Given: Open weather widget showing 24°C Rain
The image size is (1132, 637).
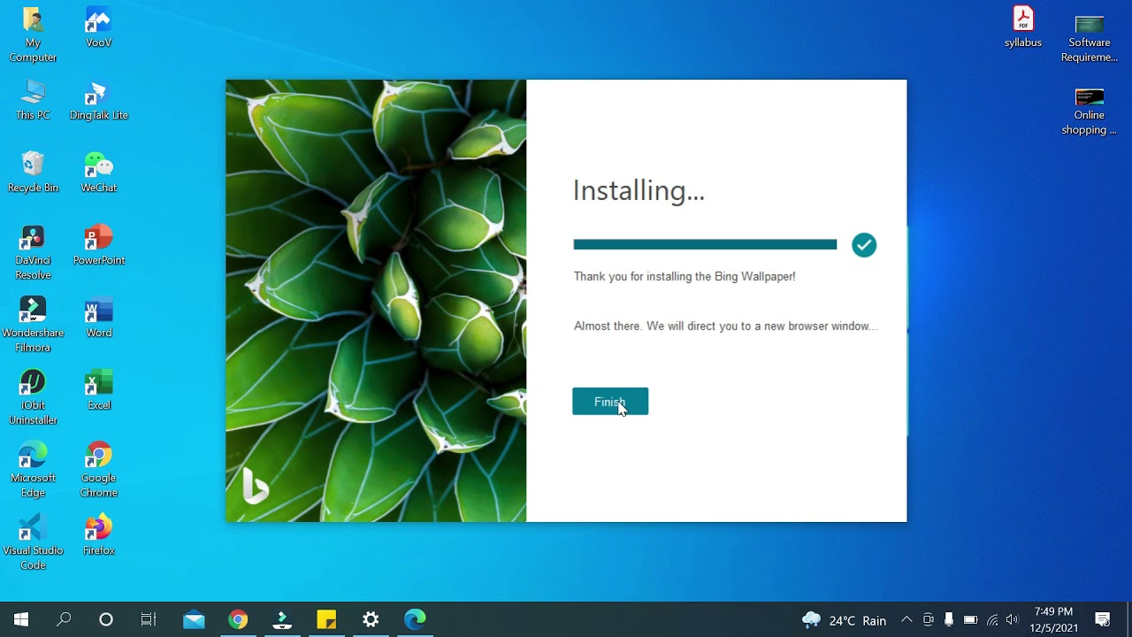Looking at the screenshot, I should (844, 620).
